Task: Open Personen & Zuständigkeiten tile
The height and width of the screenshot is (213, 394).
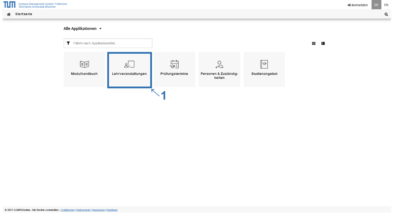Action: [219, 69]
